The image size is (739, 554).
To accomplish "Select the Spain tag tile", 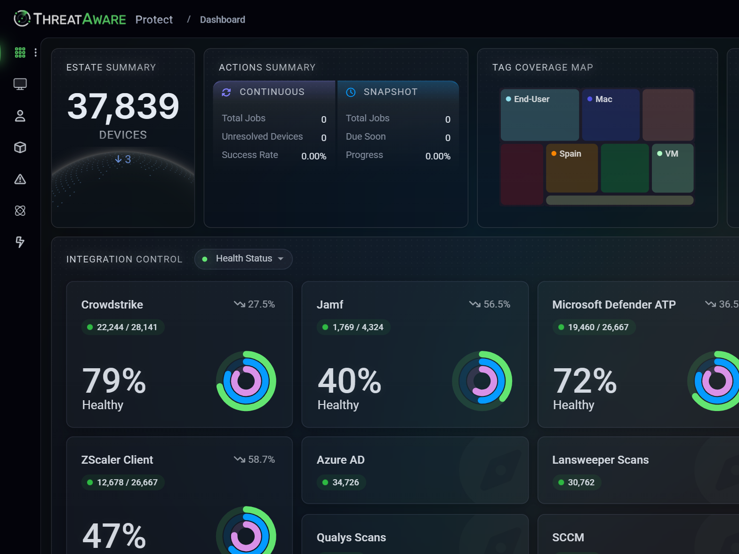I will [571, 168].
